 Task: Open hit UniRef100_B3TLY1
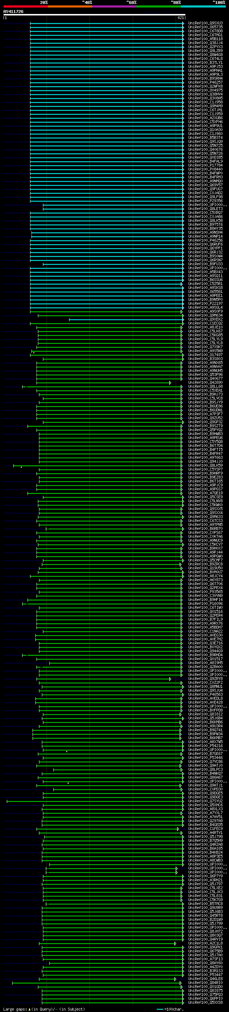point(205,63)
